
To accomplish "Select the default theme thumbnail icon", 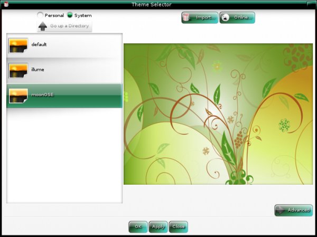I will click(18, 45).
